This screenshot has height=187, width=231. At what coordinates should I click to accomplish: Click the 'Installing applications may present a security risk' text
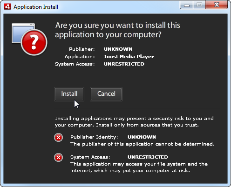(x=134, y=122)
